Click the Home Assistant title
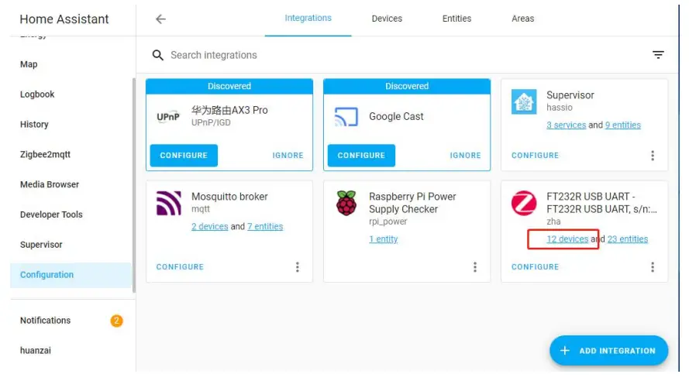This screenshot has width=689, height=381. point(64,19)
